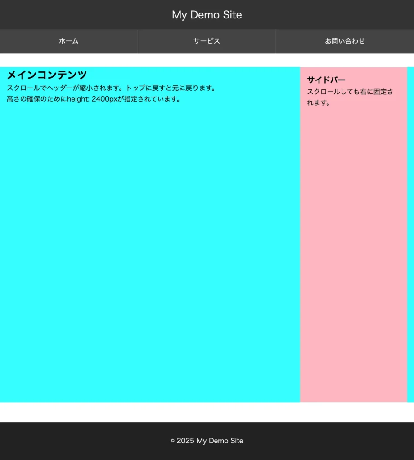The height and width of the screenshot is (460, 414).
Task: Click the divider between サービス and お問い合わせ
Action: point(276,41)
